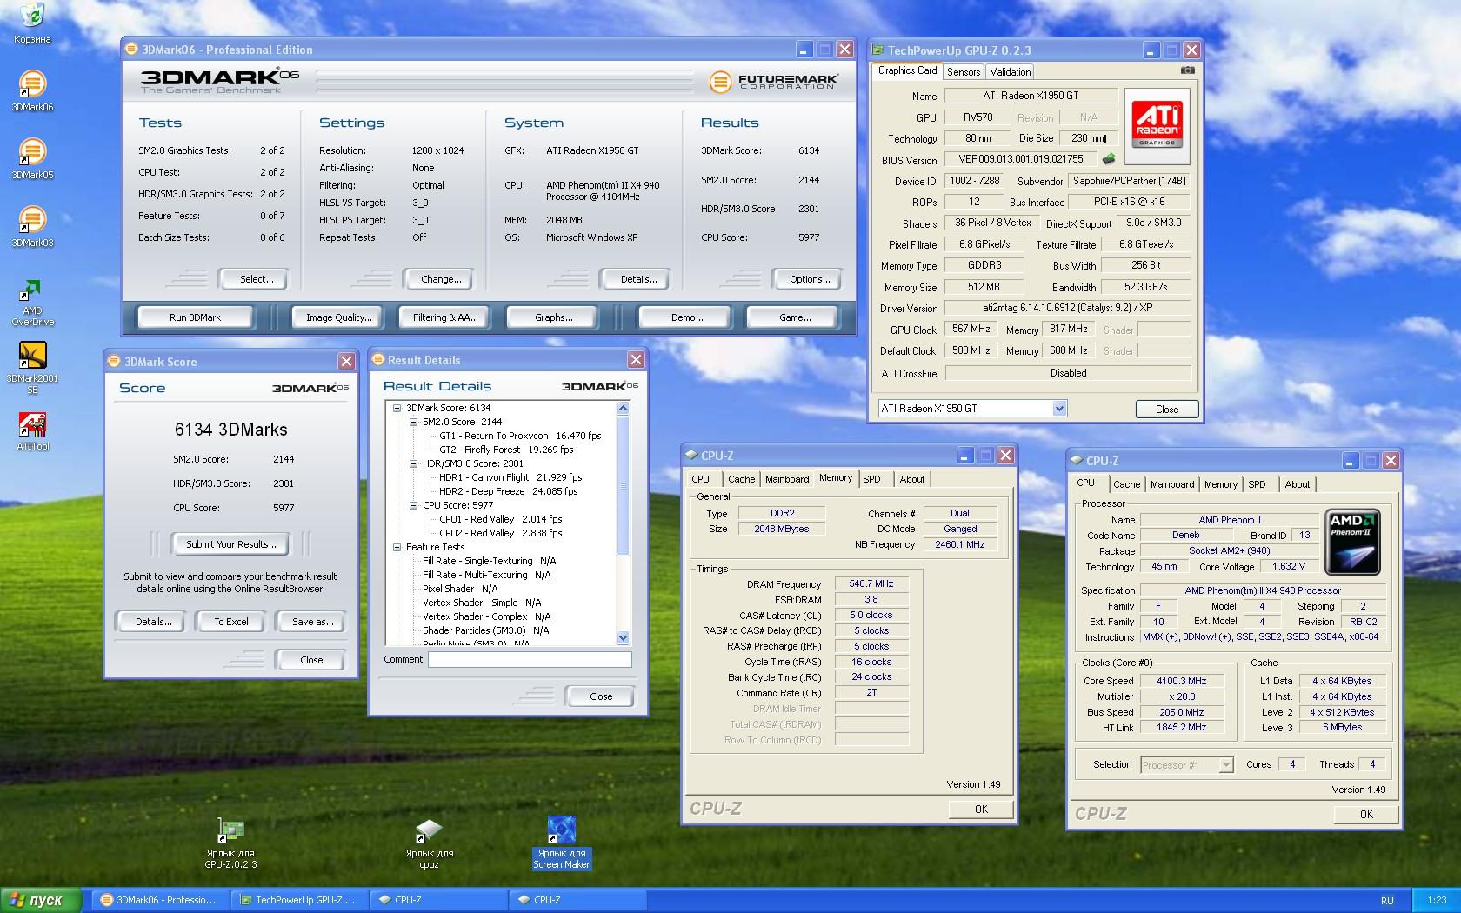
Task: Click the Demo... button
Action: (687, 317)
